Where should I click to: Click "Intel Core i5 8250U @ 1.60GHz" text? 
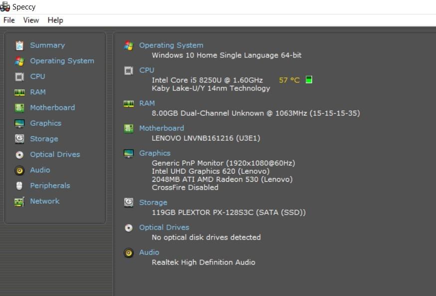(x=207, y=80)
